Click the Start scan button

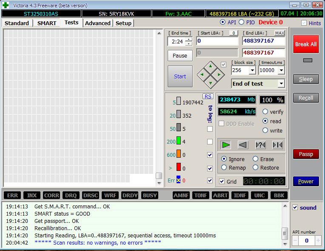tap(180, 76)
